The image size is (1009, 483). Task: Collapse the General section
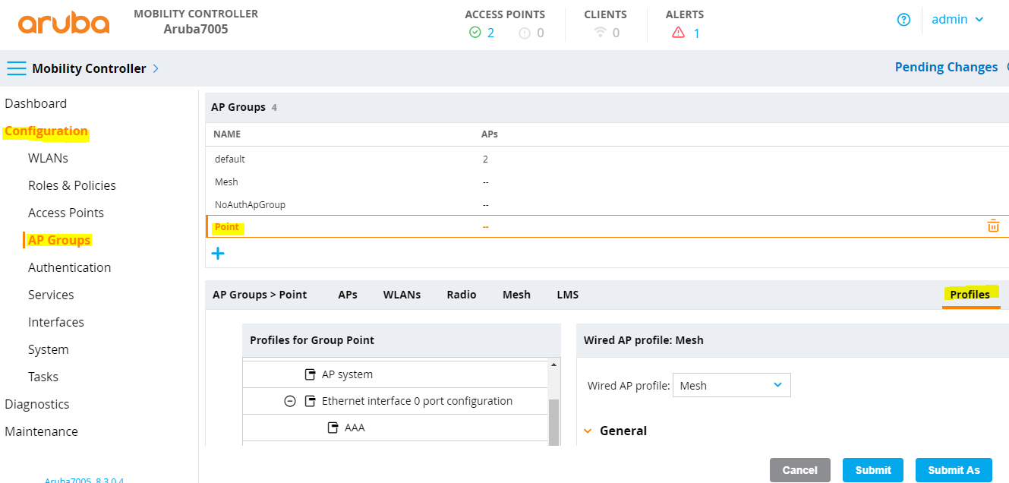click(x=588, y=431)
